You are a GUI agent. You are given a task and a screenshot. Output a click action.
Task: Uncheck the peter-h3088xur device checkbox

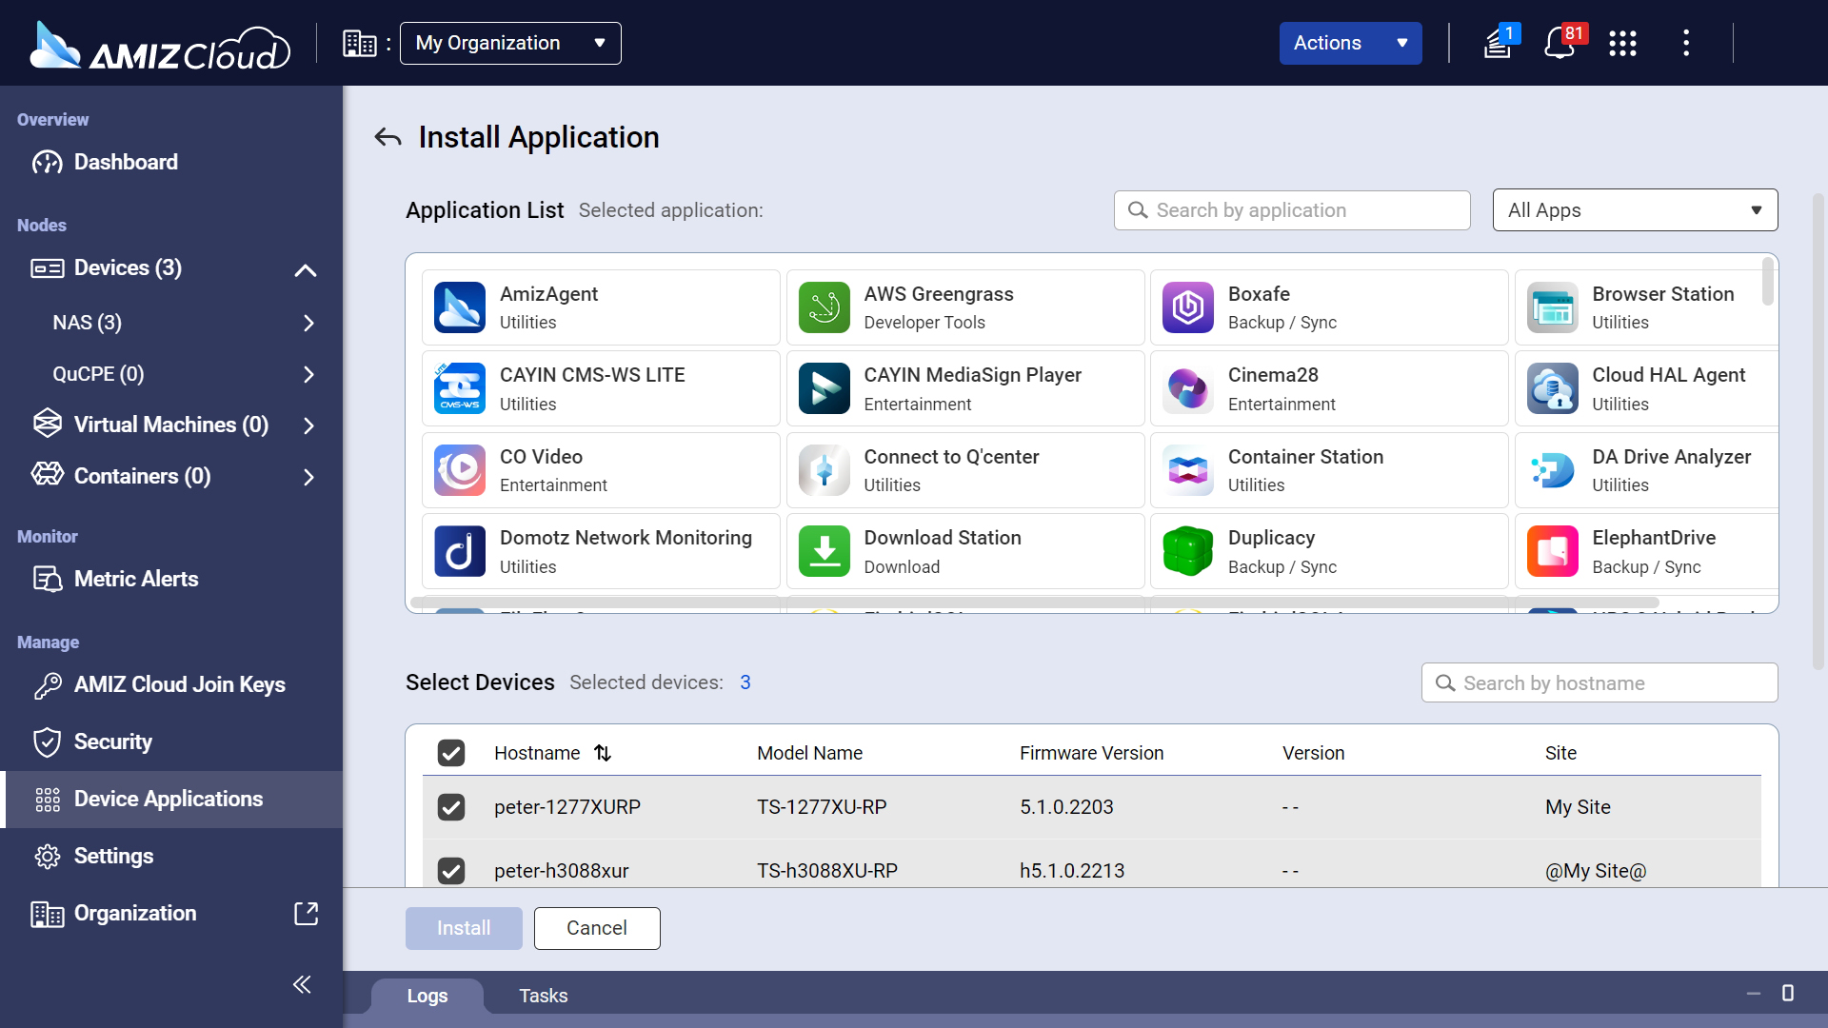[451, 870]
